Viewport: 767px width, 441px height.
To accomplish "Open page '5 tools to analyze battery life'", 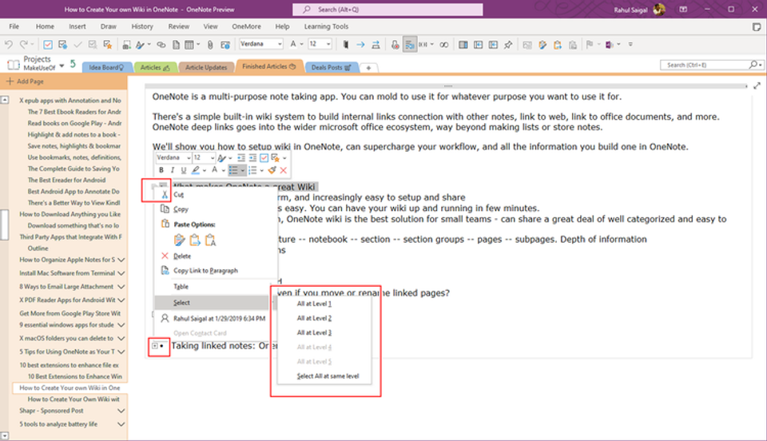I will pos(58,424).
